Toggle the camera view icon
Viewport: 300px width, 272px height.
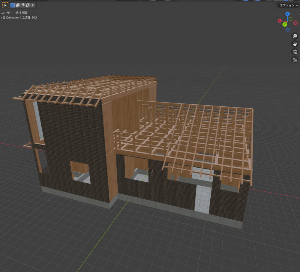[x=295, y=52]
